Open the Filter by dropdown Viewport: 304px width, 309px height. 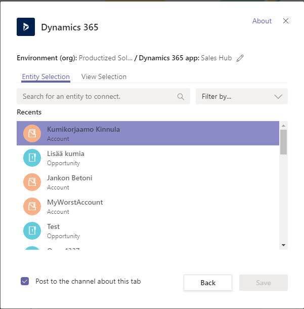[241, 96]
